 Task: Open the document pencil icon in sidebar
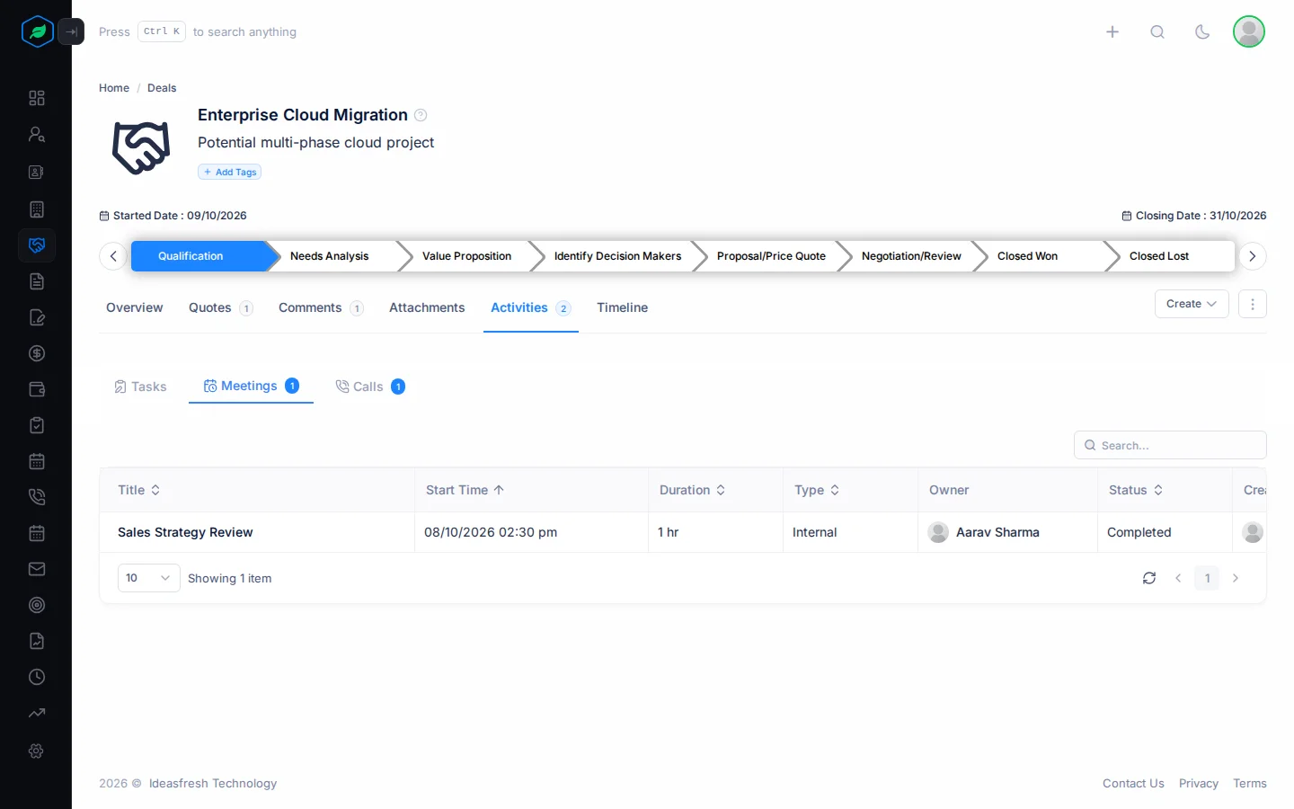coord(37,317)
